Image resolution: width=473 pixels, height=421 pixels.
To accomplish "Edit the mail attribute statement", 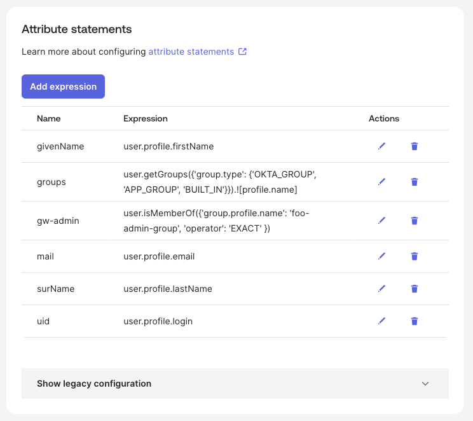I will [381, 256].
